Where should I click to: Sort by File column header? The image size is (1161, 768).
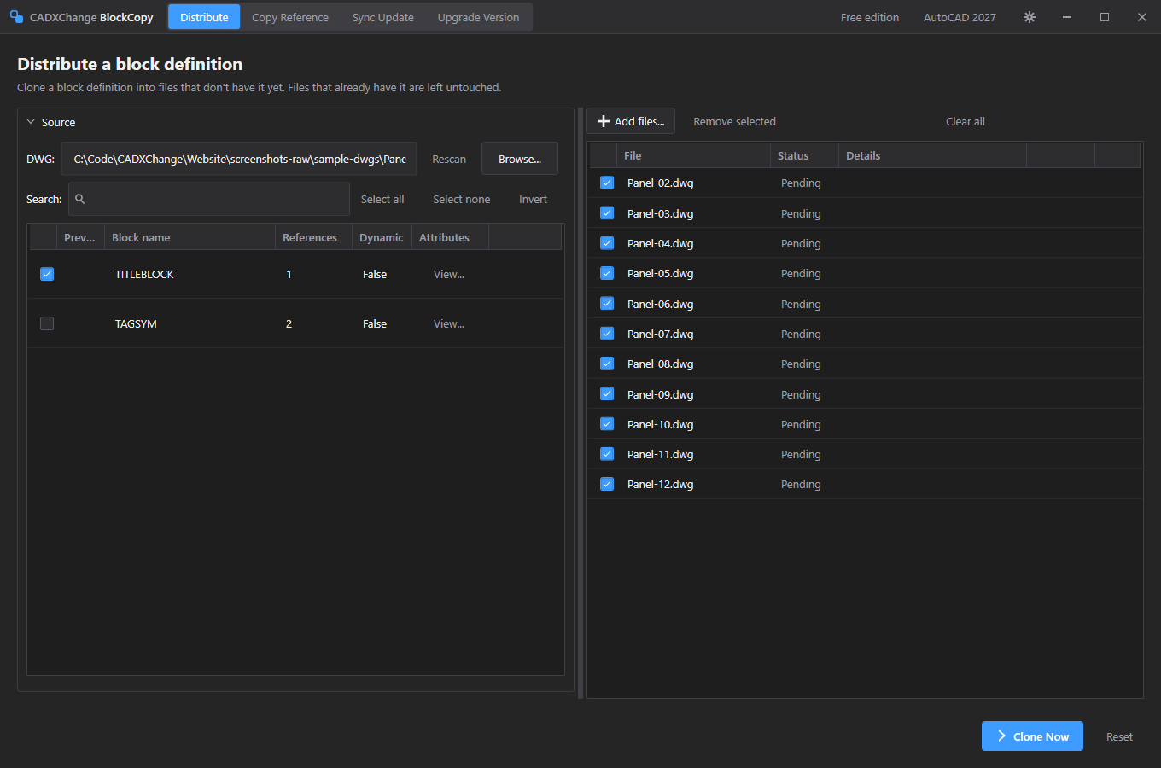pos(693,155)
